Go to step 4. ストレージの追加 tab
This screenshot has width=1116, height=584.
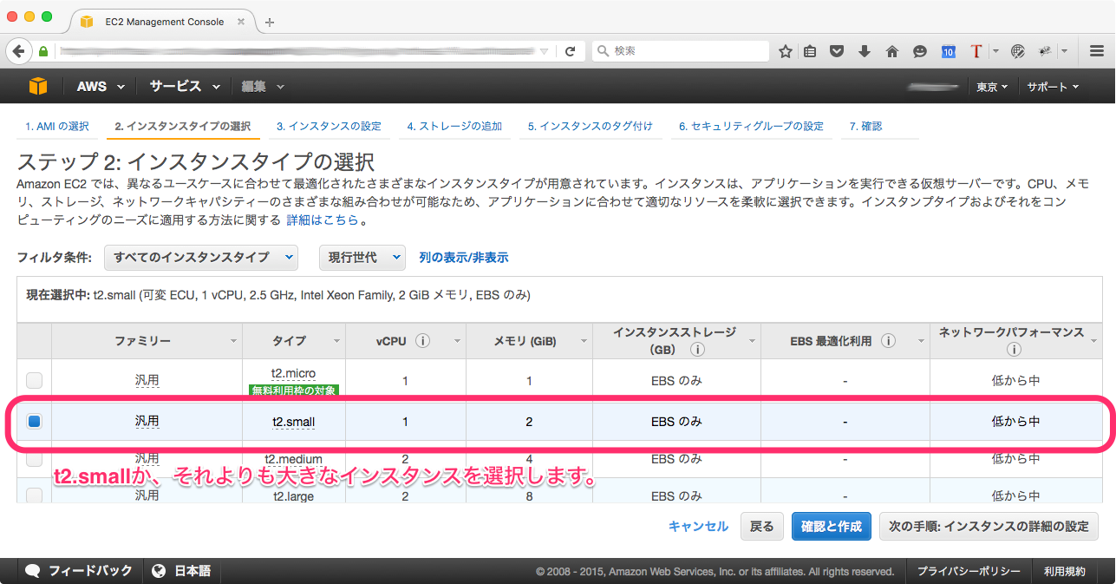coord(454,126)
